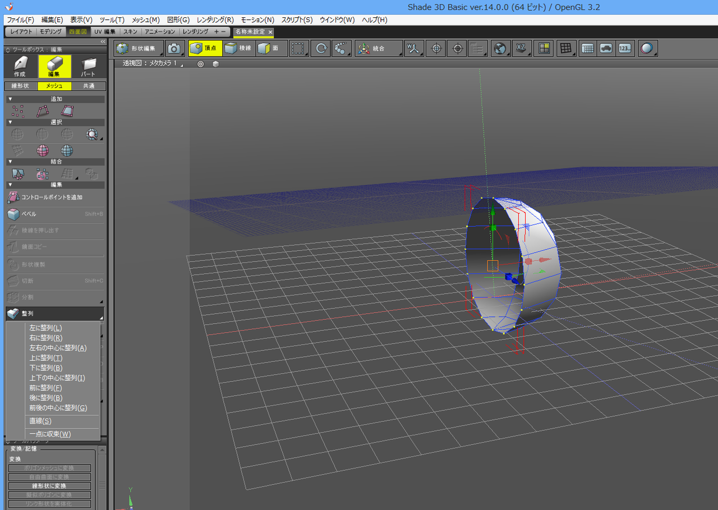Open the 形状編集 mode dropdown
Image resolution: width=718 pixels, height=510 pixels.
tap(139, 49)
